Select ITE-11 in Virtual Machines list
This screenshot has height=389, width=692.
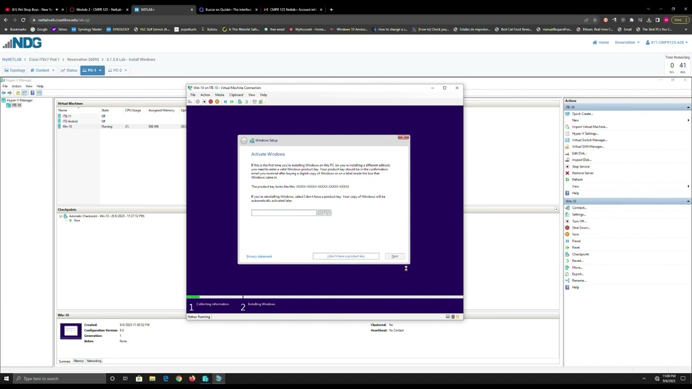67,116
